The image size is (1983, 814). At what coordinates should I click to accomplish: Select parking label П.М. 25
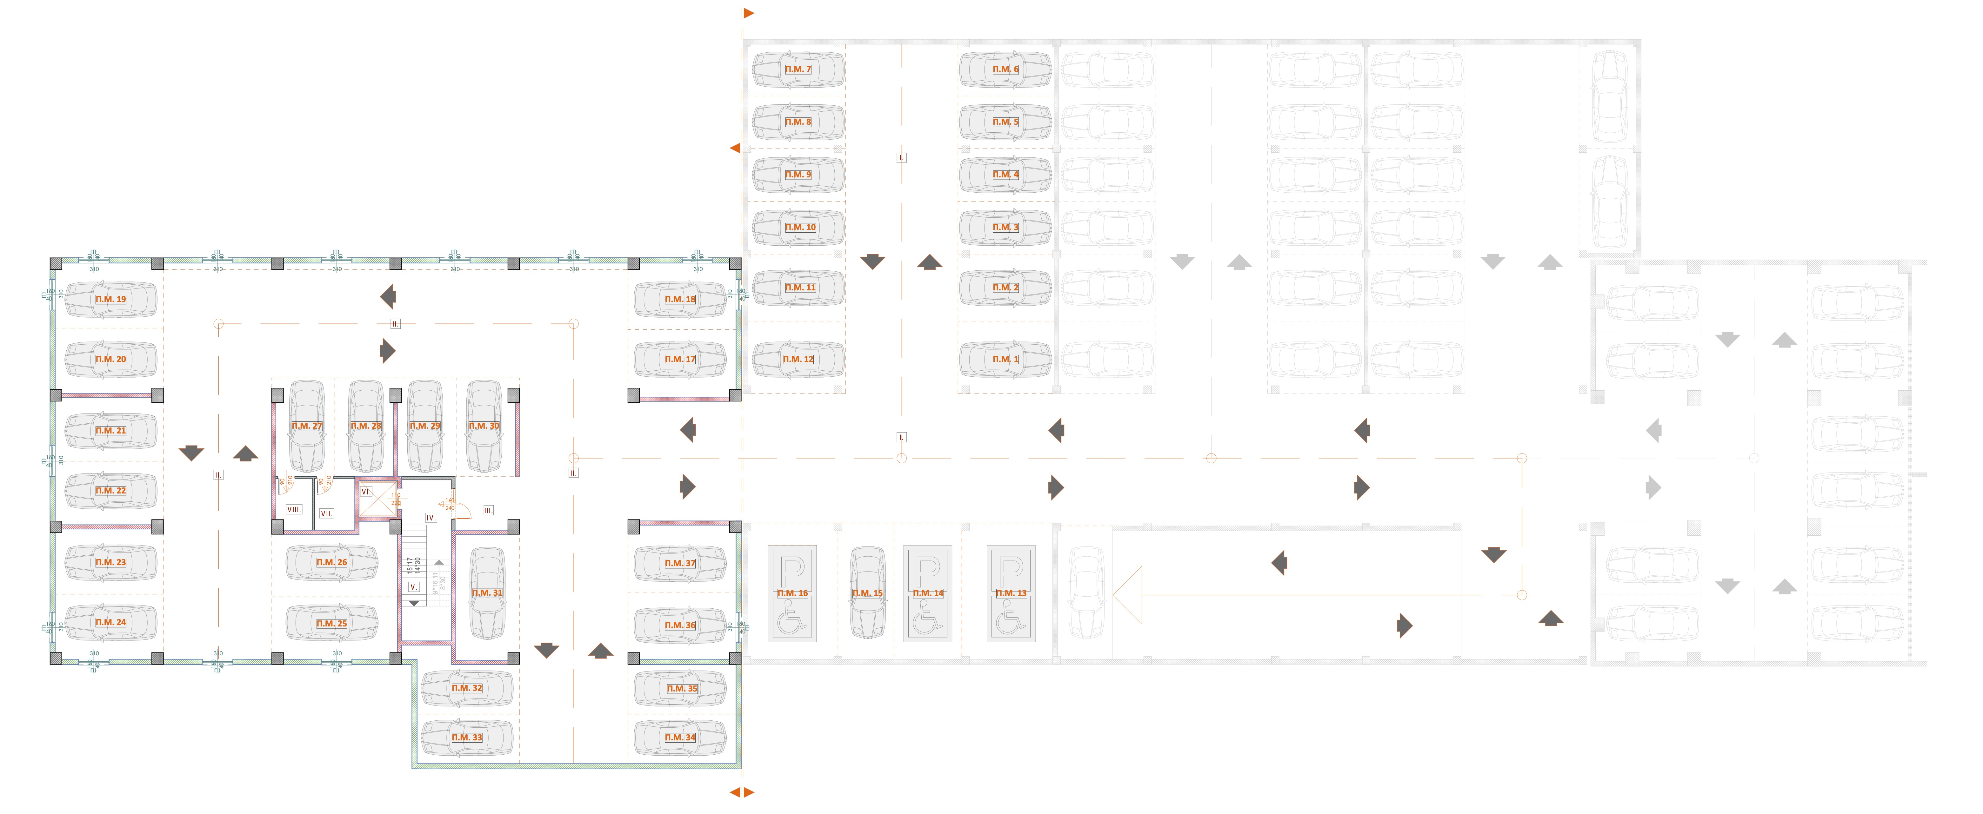click(332, 623)
